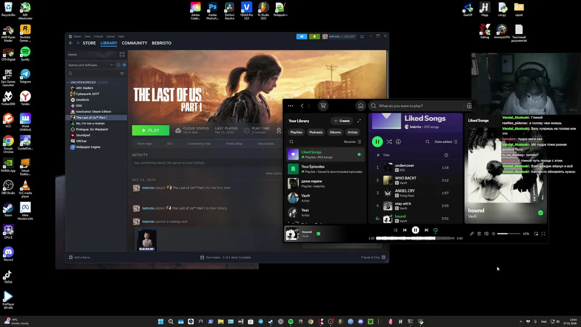Image resolution: width=581 pixels, height=327 pixels.
Task: Toggle liked checkmark beside hound in player bar
Action: click(318, 233)
